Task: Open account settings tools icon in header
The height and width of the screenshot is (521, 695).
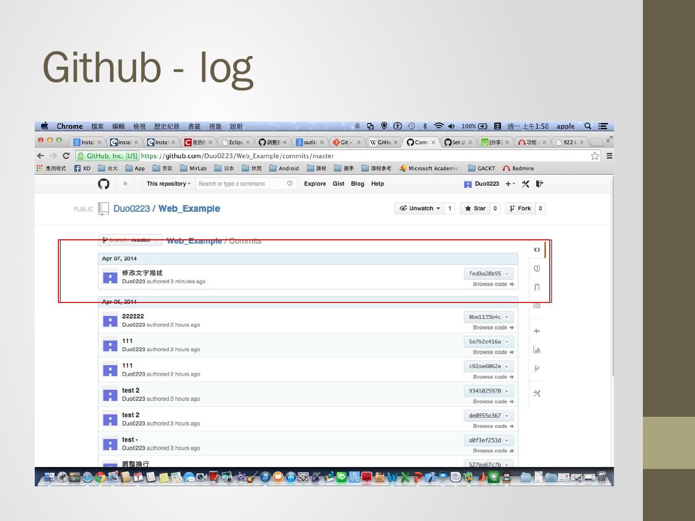Action: click(x=526, y=184)
